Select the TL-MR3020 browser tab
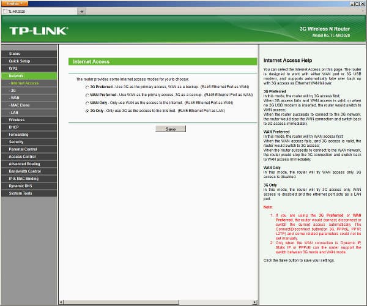The height and width of the screenshot is (306, 367). click(39, 11)
